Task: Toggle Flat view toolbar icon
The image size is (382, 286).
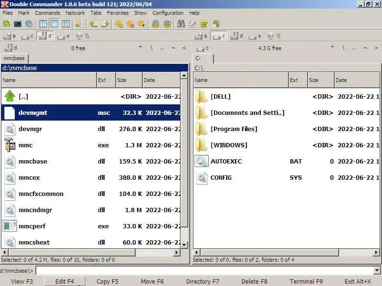Action: coord(79,24)
